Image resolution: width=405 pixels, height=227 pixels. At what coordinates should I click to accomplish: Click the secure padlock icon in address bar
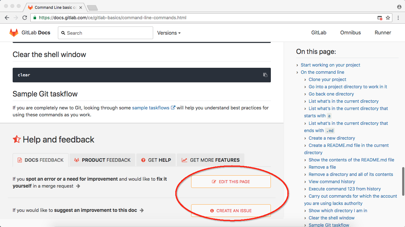click(35, 18)
